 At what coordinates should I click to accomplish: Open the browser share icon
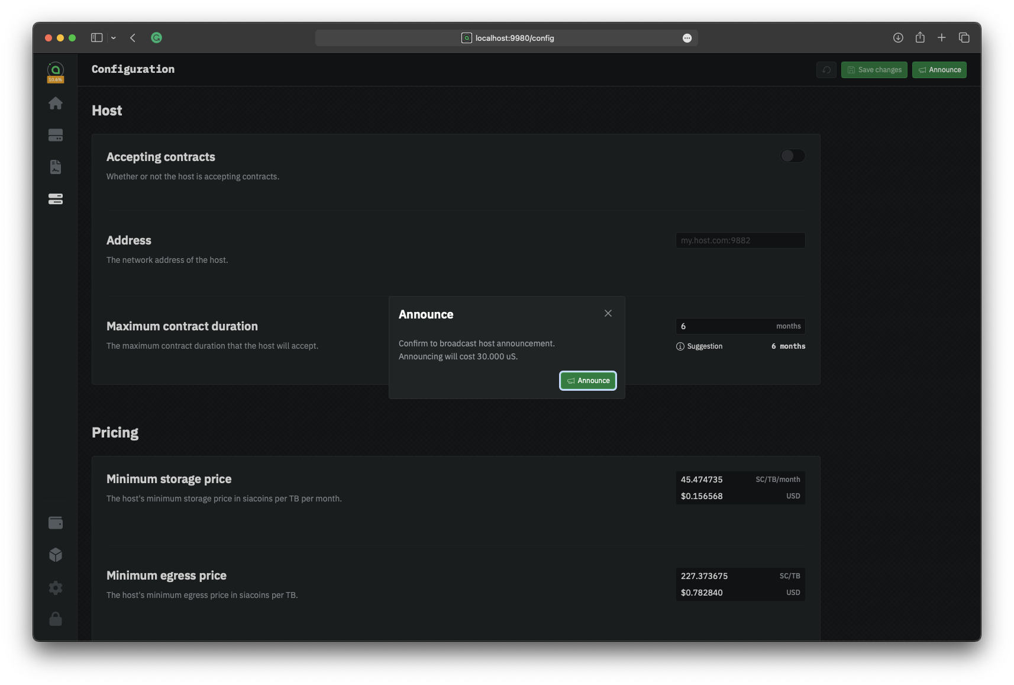point(920,38)
